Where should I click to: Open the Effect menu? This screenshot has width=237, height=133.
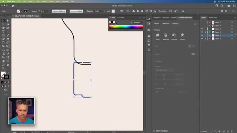click(51, 1)
